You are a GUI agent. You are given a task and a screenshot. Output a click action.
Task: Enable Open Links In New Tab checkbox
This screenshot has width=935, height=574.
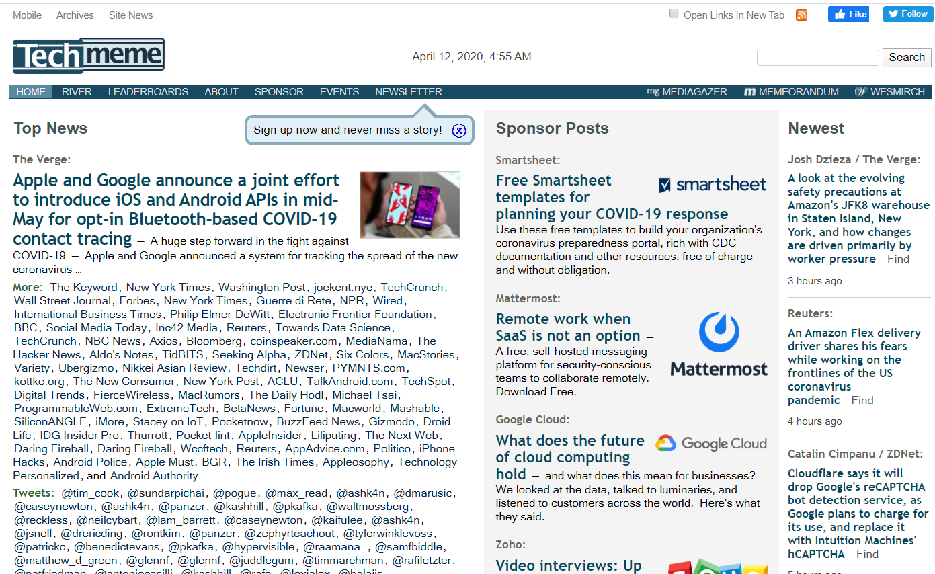pyautogui.click(x=674, y=13)
